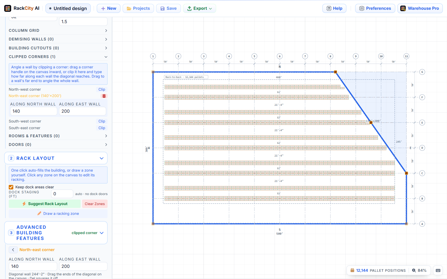Image resolution: width=447 pixels, height=279 pixels.
Task: Expand Rooms & Features section
Action: [x=58, y=136]
